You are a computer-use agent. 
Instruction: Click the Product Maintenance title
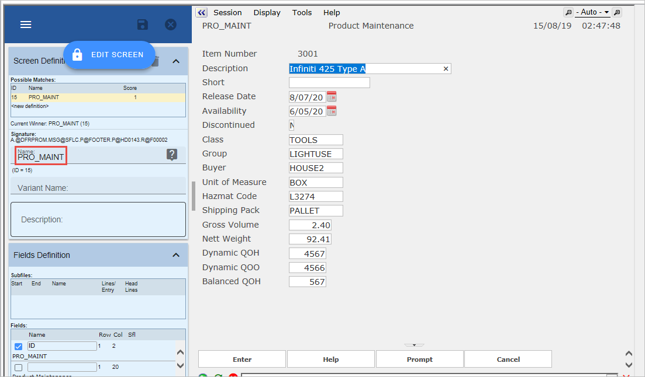click(371, 26)
